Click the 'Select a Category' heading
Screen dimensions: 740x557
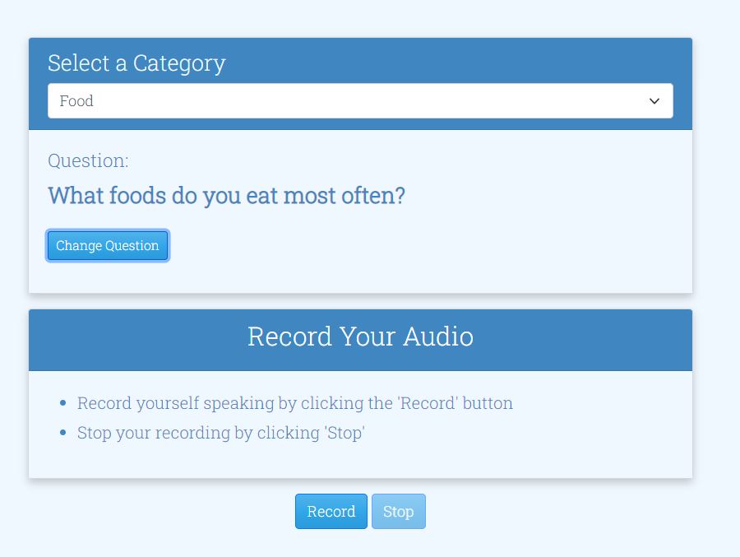pos(136,63)
